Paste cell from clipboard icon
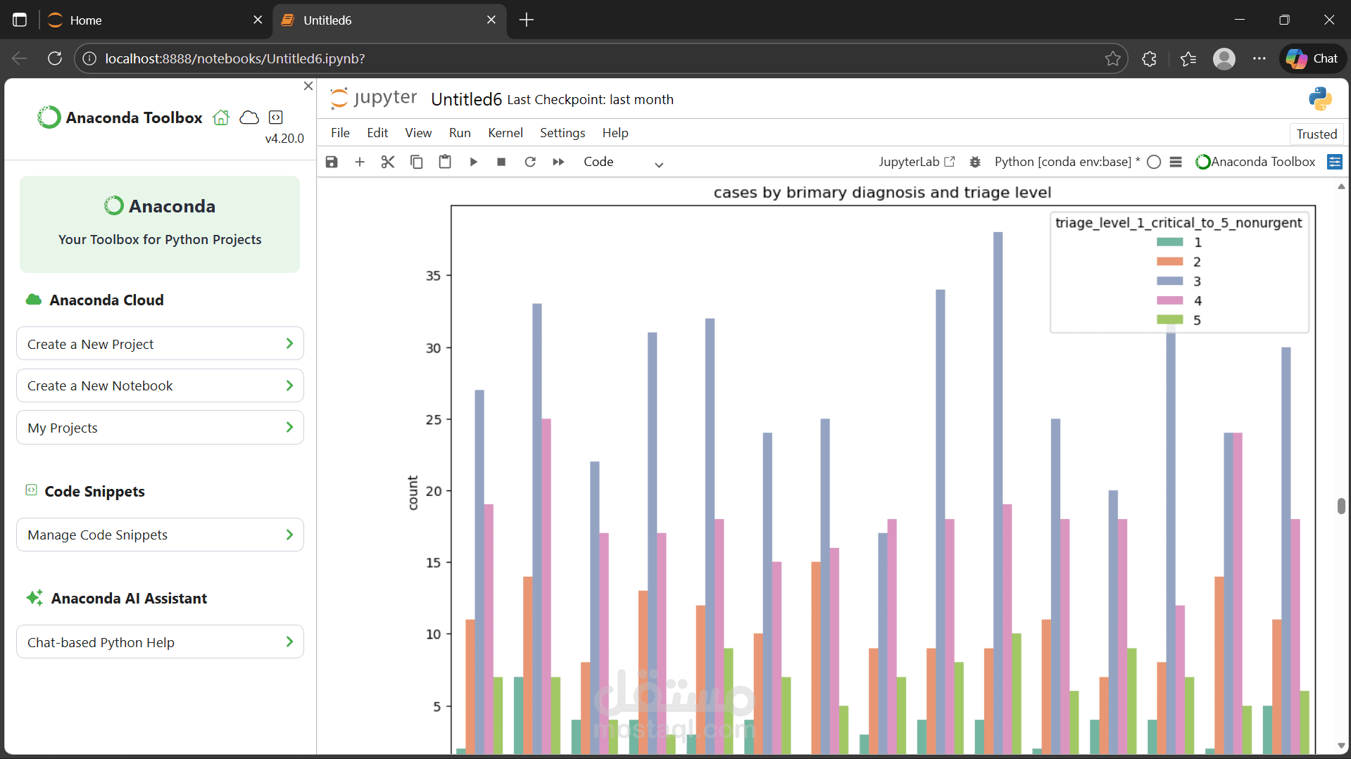Viewport: 1351px width, 759px height. (445, 162)
